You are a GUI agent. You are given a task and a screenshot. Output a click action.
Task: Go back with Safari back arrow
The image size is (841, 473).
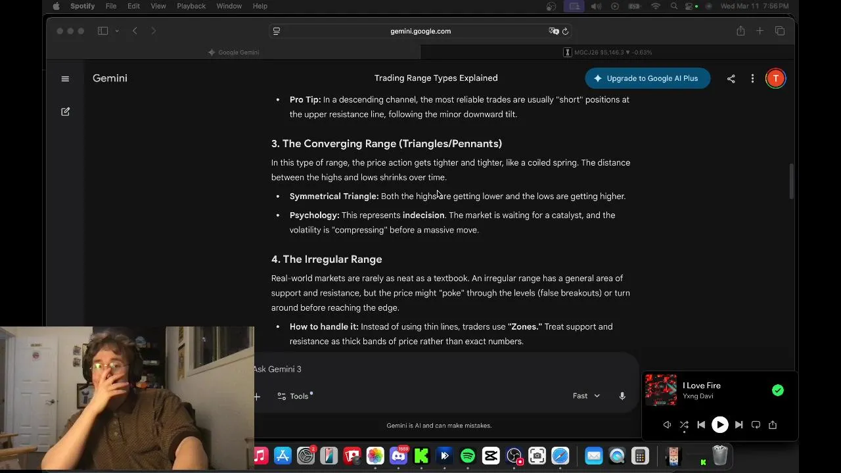pyautogui.click(x=135, y=31)
